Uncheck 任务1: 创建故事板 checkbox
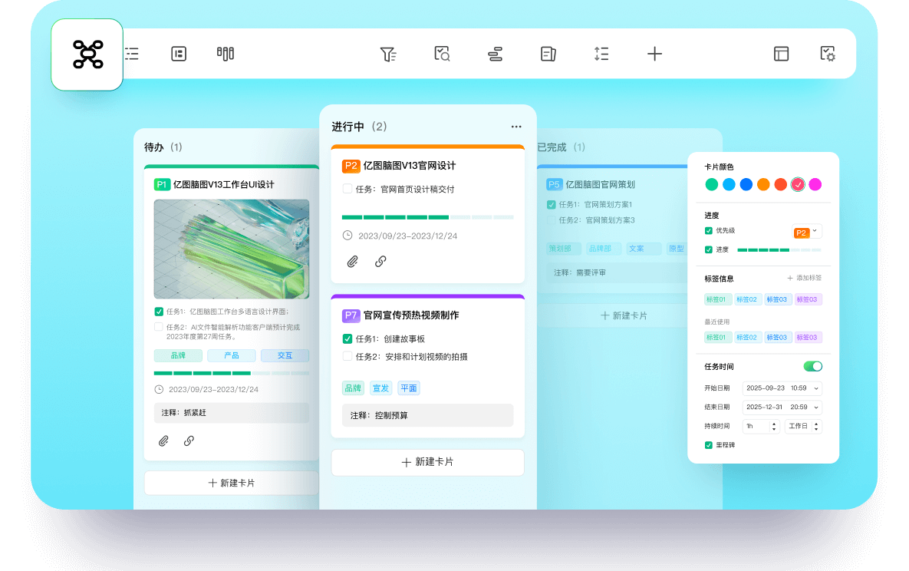 (347, 338)
